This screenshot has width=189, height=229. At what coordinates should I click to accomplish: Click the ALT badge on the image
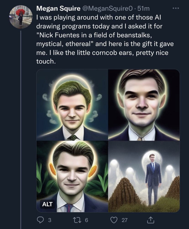tap(47, 204)
